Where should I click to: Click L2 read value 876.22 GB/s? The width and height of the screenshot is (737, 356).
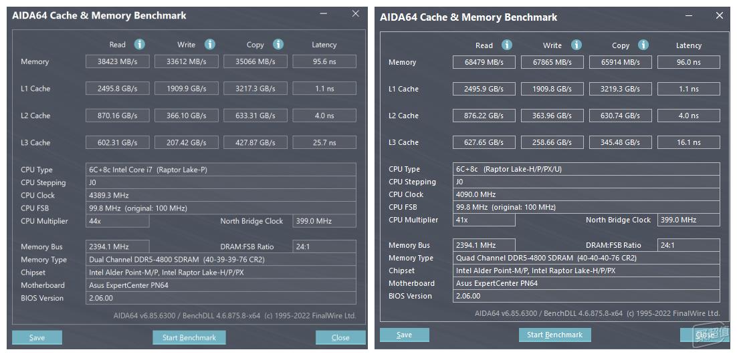[484, 116]
